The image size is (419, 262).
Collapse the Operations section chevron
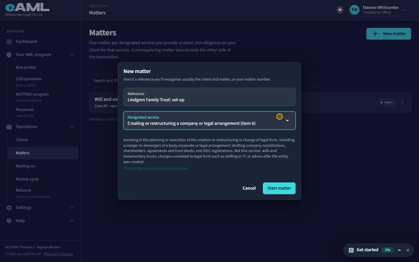pyautogui.click(x=72, y=127)
